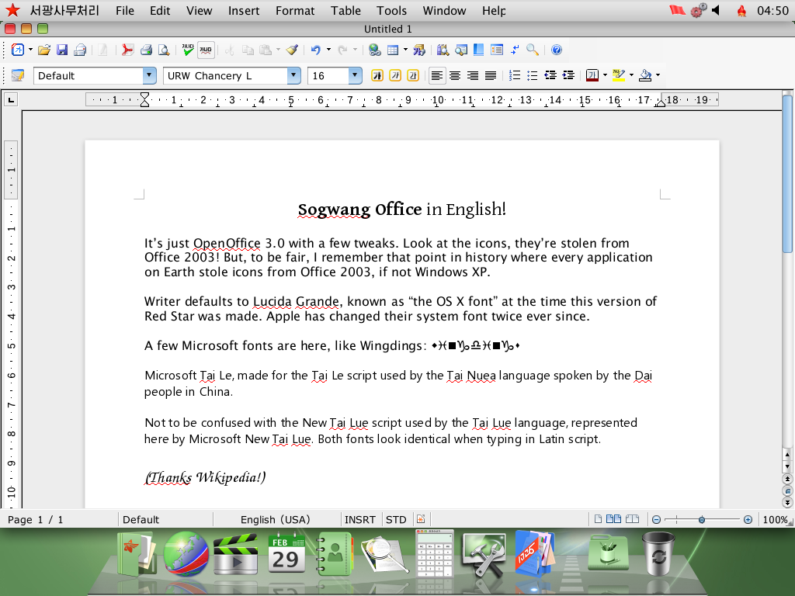
Task: Open Find & Replace with binoculars icon
Action: [443, 50]
